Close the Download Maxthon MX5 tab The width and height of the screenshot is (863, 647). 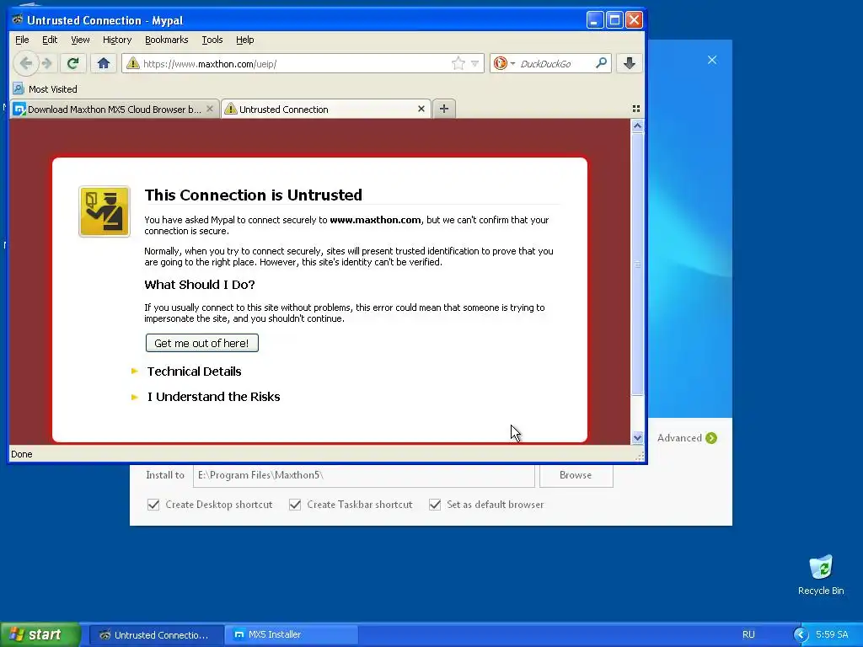210,109
